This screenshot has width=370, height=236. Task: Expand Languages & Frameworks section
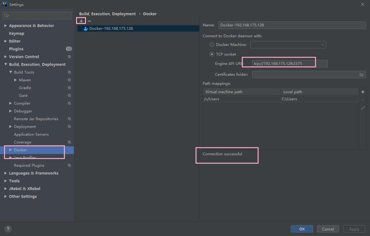pyautogui.click(x=5, y=173)
